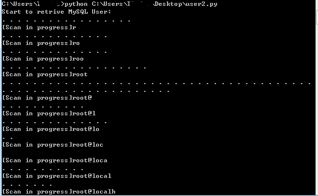This screenshot has height=196, width=318.
Task: Click the word 'python' in the command prompt
Action: coord(76,4)
